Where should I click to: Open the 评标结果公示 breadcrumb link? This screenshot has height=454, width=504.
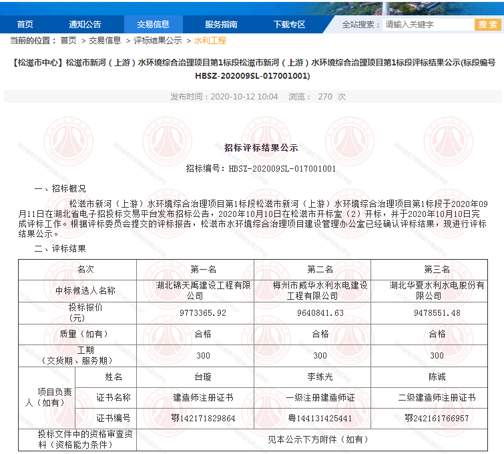[158, 41]
